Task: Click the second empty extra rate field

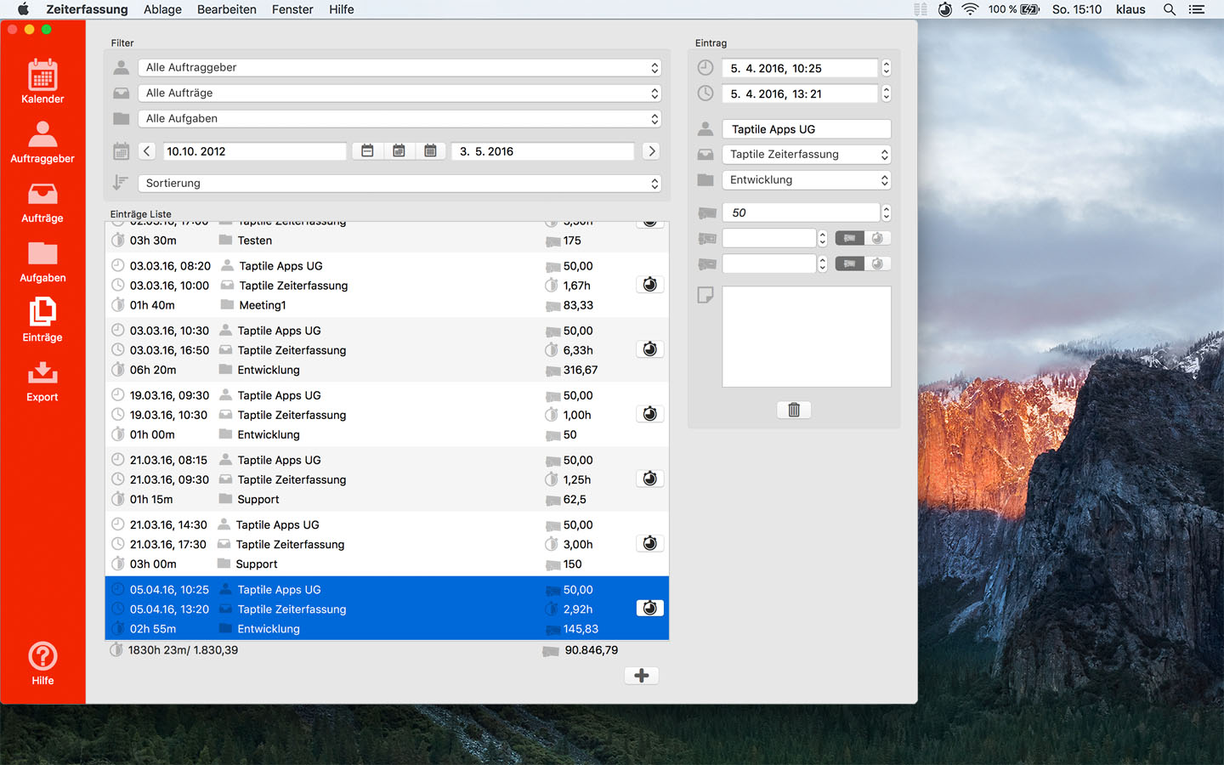Action: 769,263
